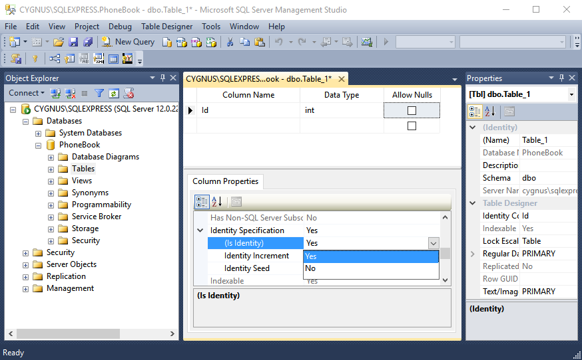Screen dimensions: 582x360
Task: Click the Save All icon
Action: (88, 42)
